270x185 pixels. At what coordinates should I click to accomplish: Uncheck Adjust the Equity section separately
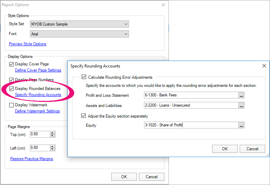[84, 116]
